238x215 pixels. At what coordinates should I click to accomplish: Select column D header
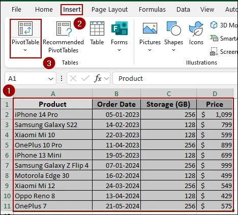215,94
